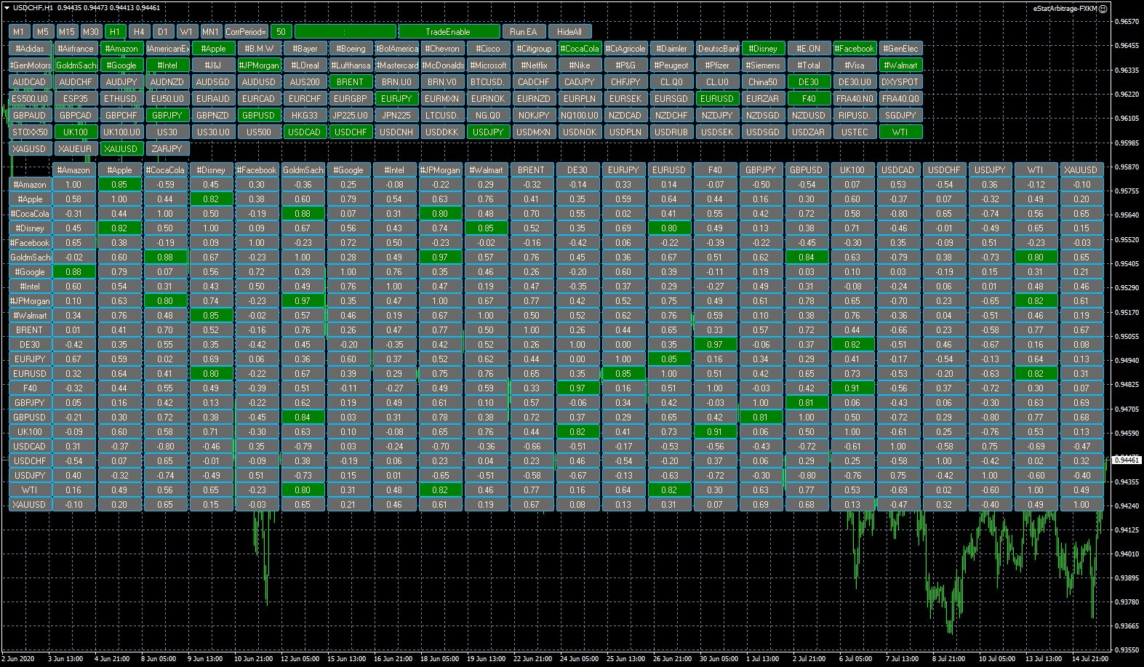The width and height of the screenshot is (1144, 667).
Task: Click matrix cell XAUUSD row, GBPJPY column
Action: coord(761,505)
